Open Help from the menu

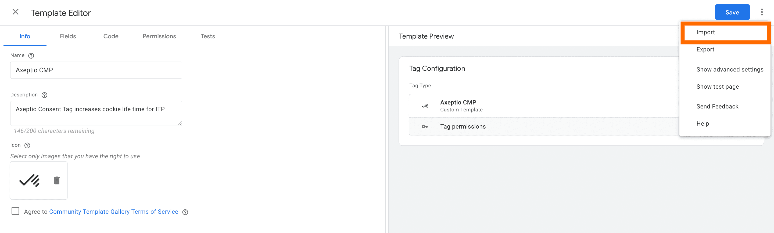coord(725,123)
